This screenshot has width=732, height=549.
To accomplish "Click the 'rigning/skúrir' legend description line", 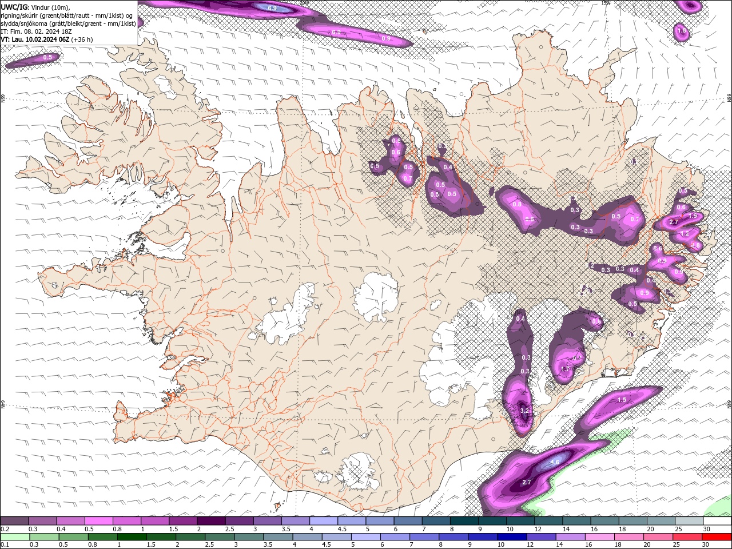I will click(x=67, y=15).
